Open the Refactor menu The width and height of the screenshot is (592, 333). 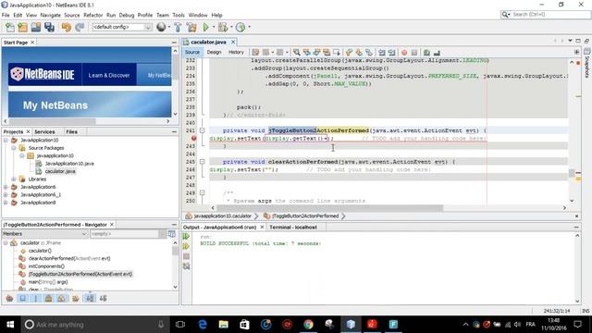[92, 15]
